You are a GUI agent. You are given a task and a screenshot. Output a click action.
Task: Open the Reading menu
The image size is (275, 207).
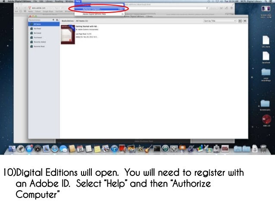tap(59, 1)
